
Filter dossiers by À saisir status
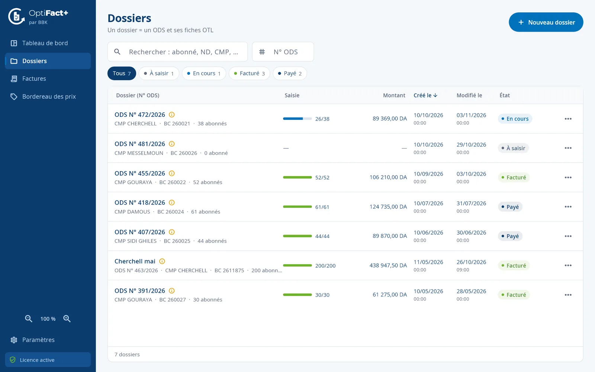tap(159, 73)
